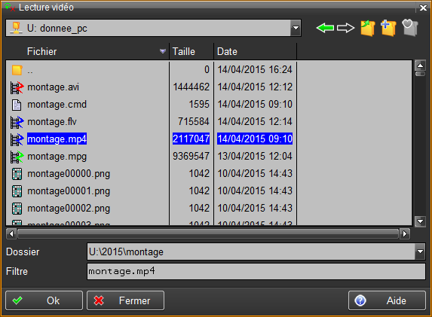Select the montage.mpg video file icon

17,157
